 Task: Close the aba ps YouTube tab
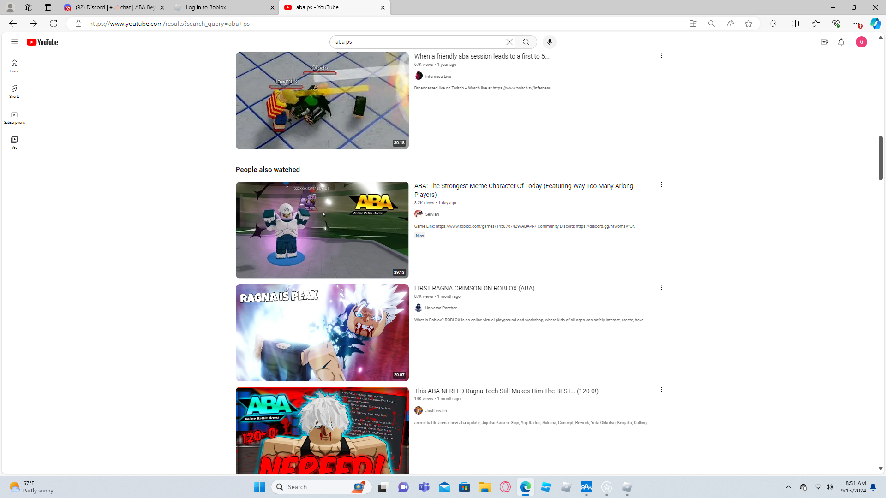383,7
